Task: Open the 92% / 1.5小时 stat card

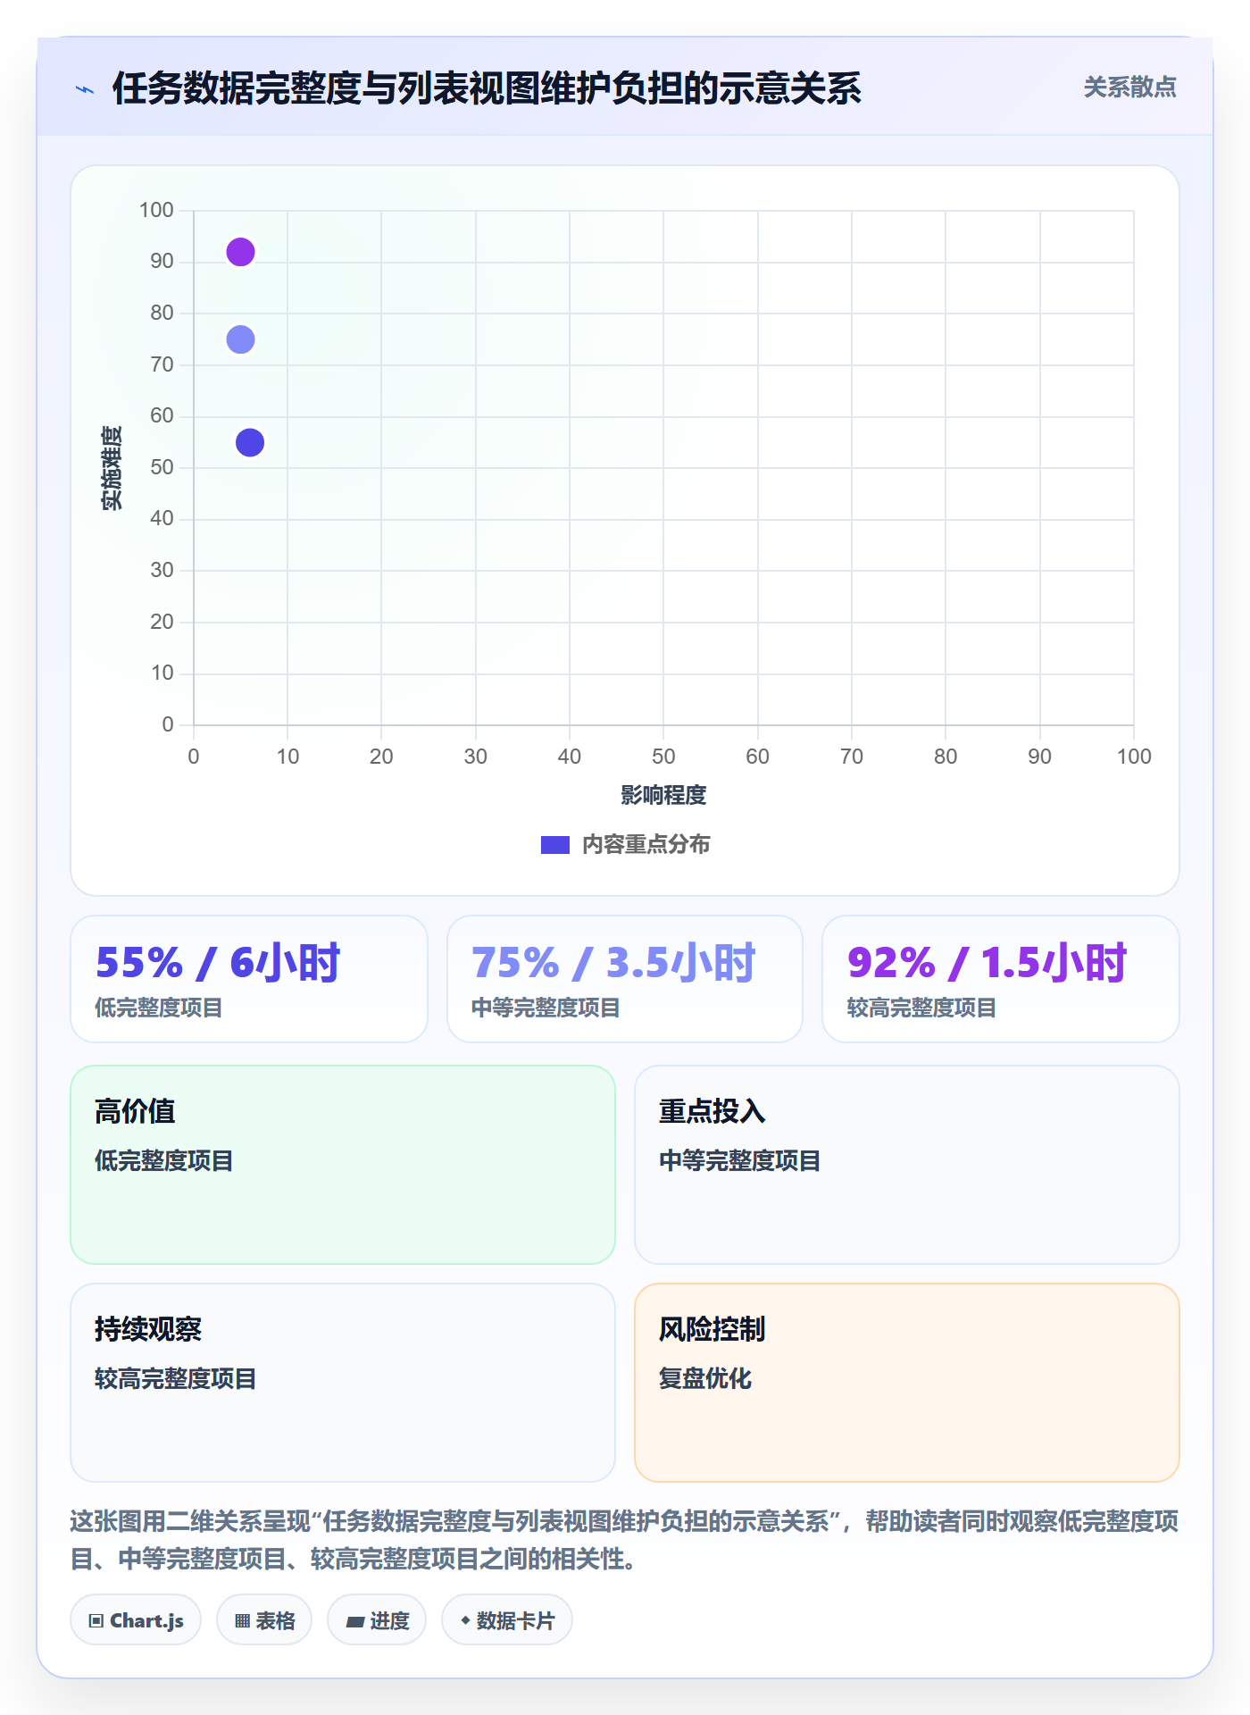Action: 1001,979
